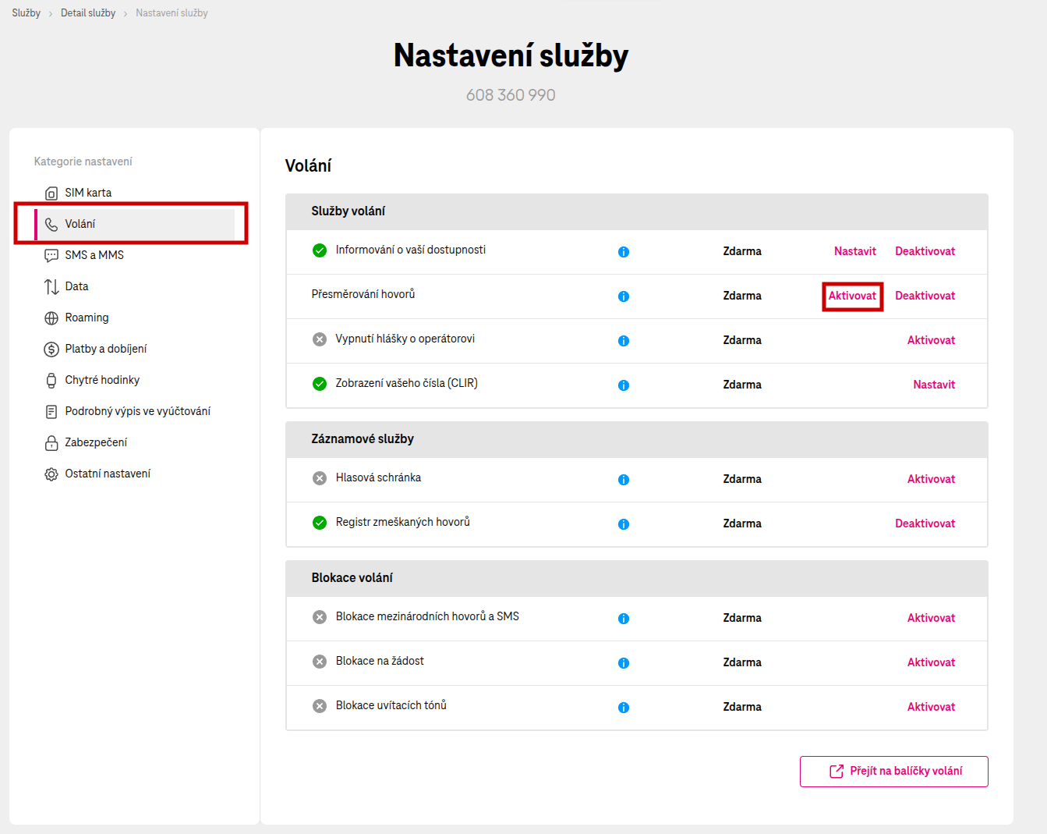
Task: Deactivate Registr zmeškaných hovorů
Action: pyautogui.click(x=925, y=523)
